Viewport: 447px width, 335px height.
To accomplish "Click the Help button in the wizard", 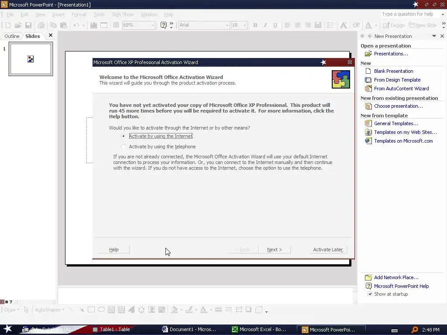I will pyautogui.click(x=114, y=250).
